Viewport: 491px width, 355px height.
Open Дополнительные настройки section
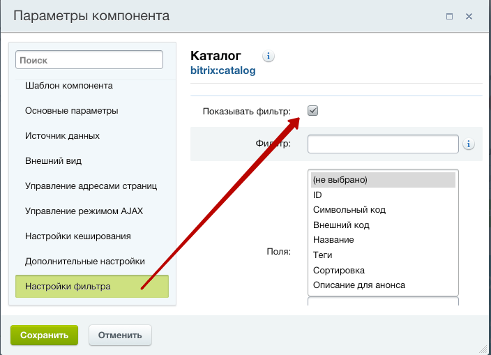[85, 262]
